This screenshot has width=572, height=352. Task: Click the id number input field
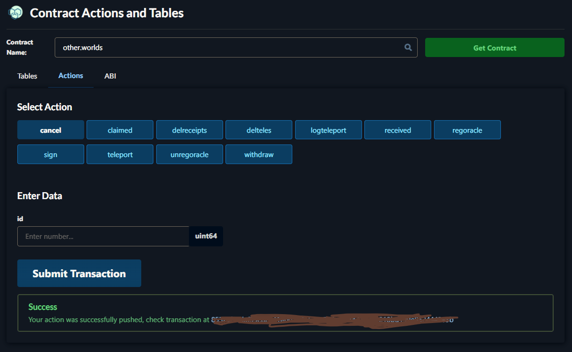pos(103,236)
